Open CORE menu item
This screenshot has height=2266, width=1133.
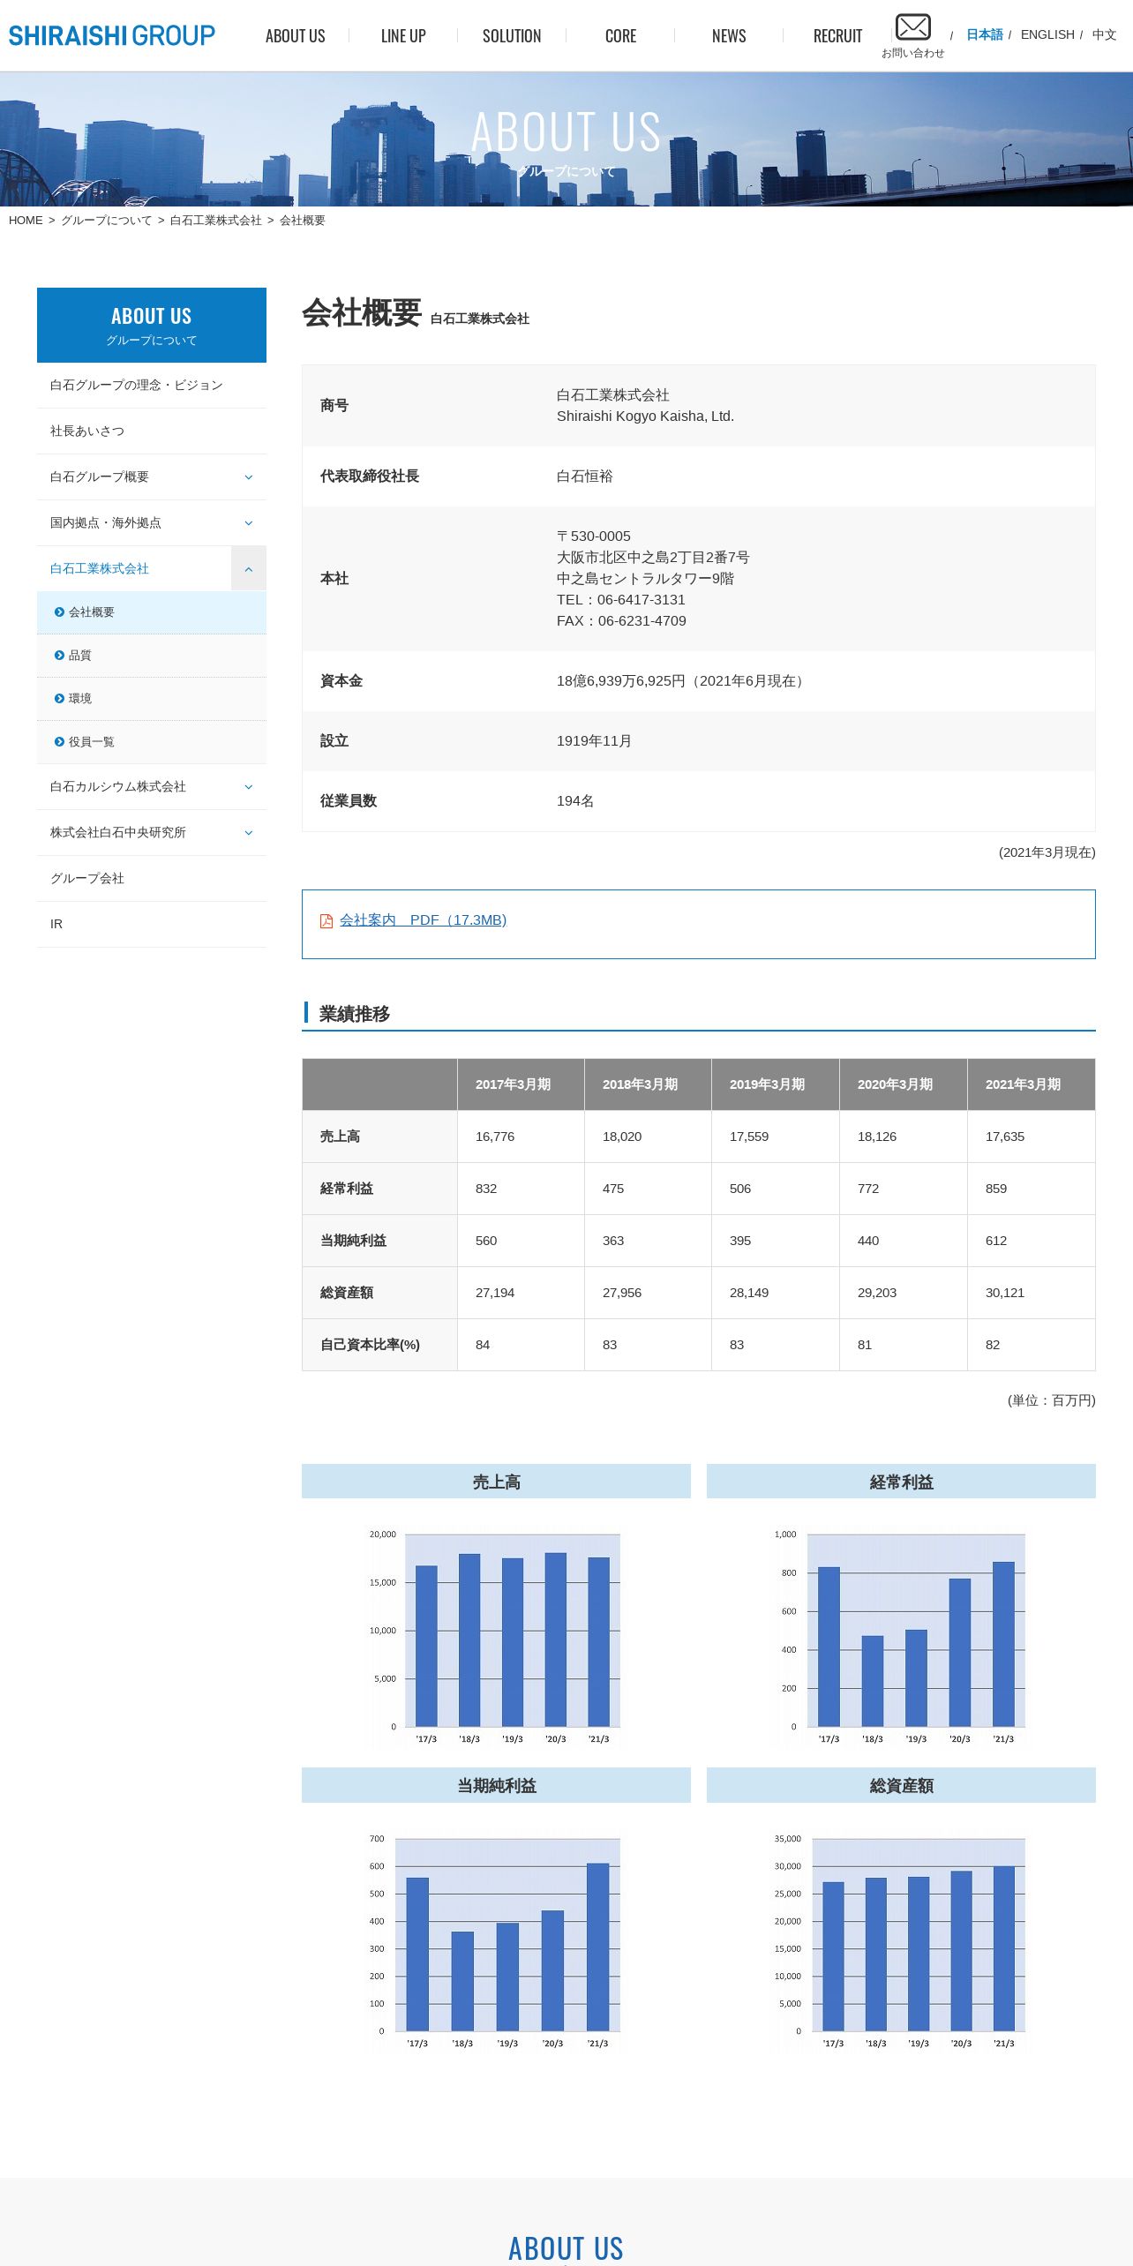[621, 36]
